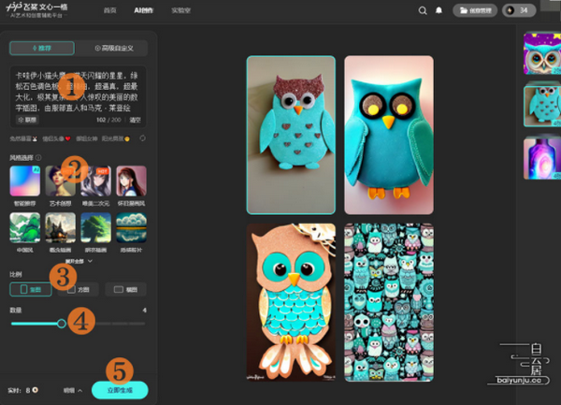Click the refresh prompt suggestions icon
This screenshot has width=561, height=405.
[x=142, y=137]
